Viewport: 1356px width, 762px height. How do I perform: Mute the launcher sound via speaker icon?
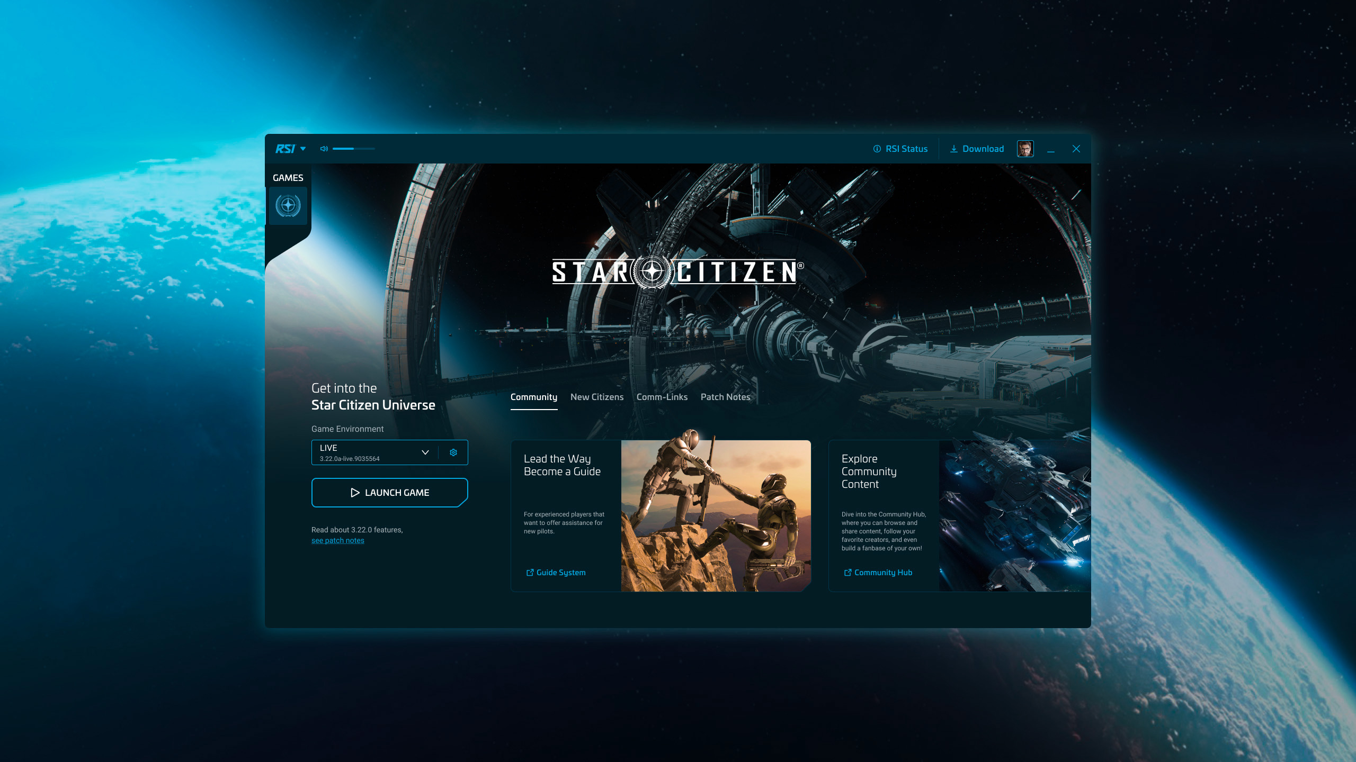[324, 149]
